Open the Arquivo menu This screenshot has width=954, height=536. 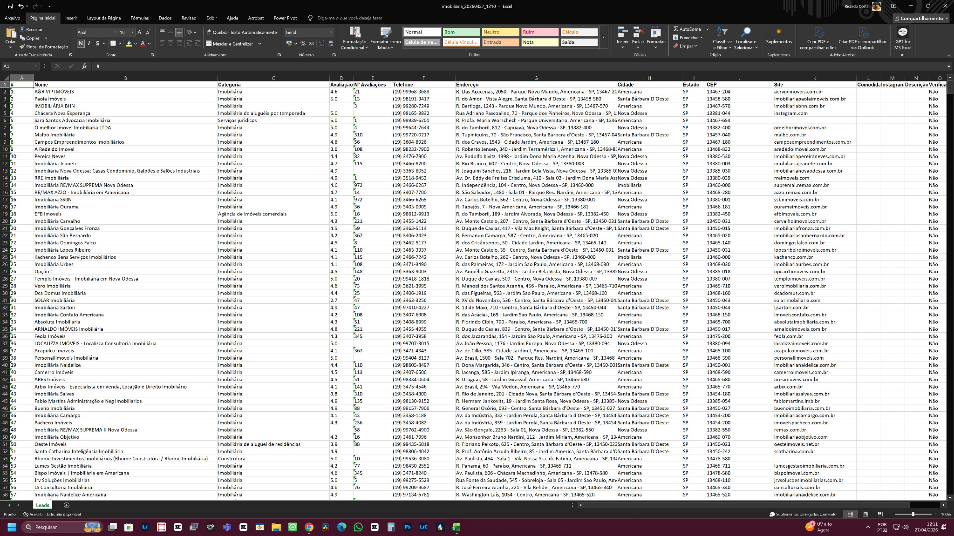coord(13,18)
